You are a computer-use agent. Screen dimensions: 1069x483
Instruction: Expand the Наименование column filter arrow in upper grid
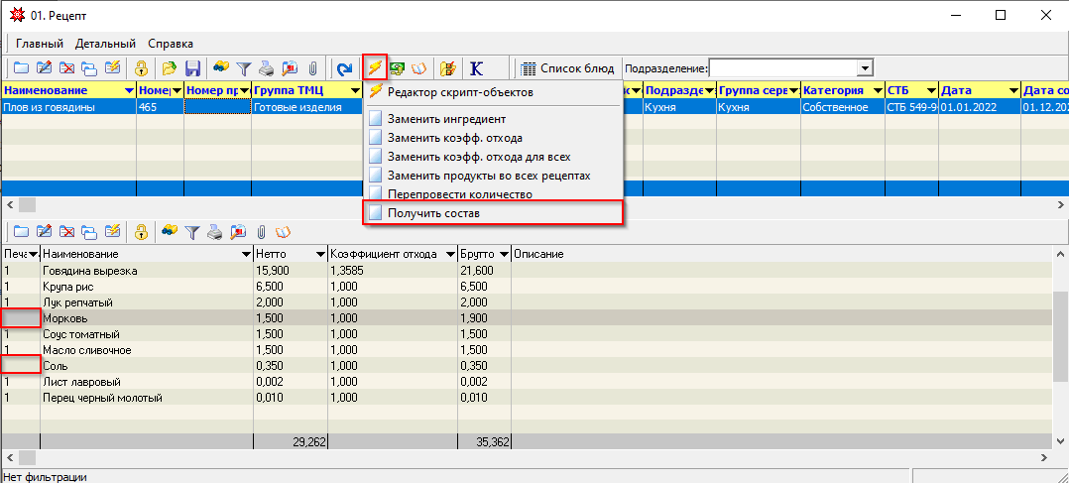click(x=129, y=90)
